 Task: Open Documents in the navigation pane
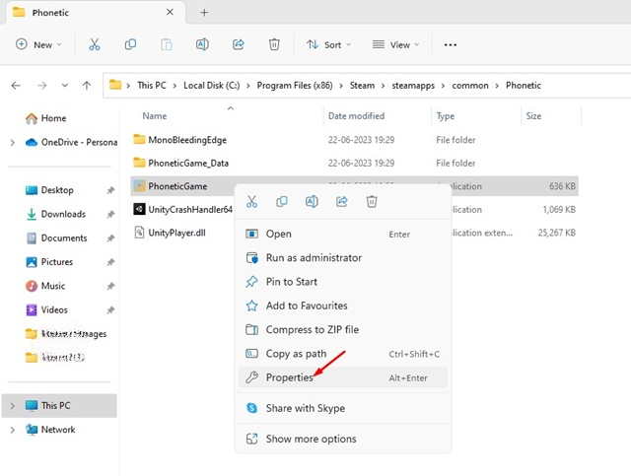tap(56, 238)
